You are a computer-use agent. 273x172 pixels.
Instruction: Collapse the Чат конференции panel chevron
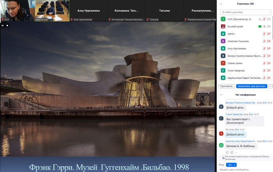pos(221,95)
